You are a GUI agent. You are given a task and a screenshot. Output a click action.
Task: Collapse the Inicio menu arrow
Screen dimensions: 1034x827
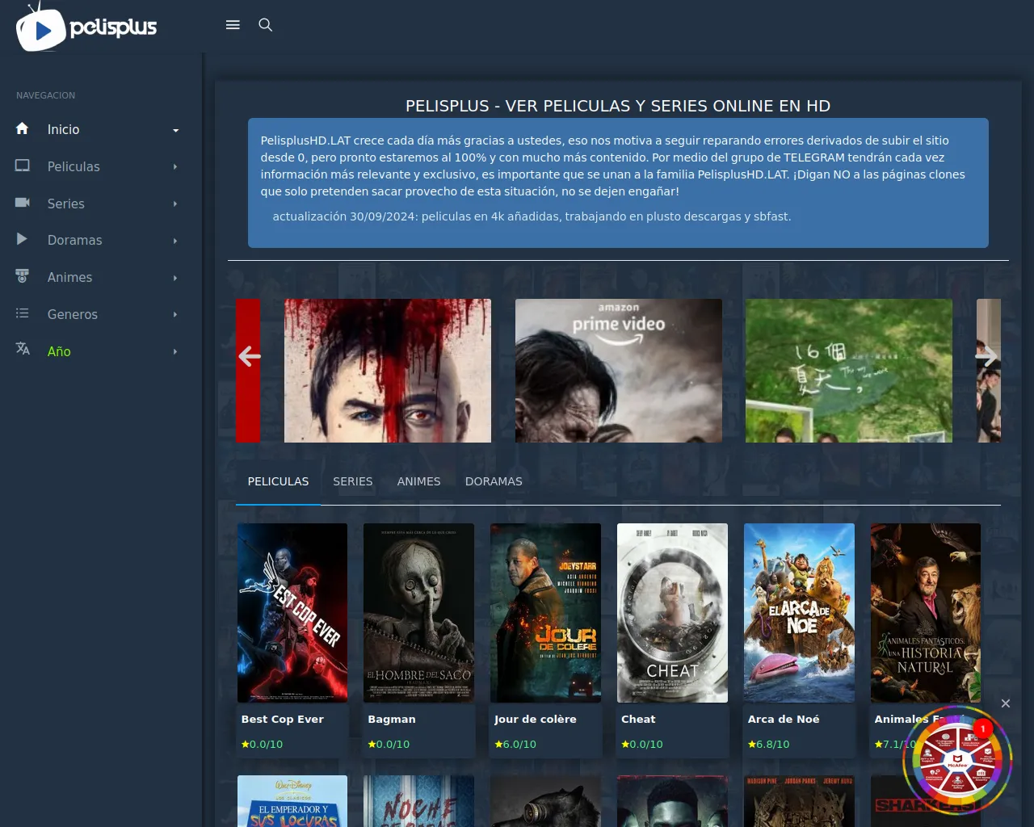pyautogui.click(x=175, y=130)
